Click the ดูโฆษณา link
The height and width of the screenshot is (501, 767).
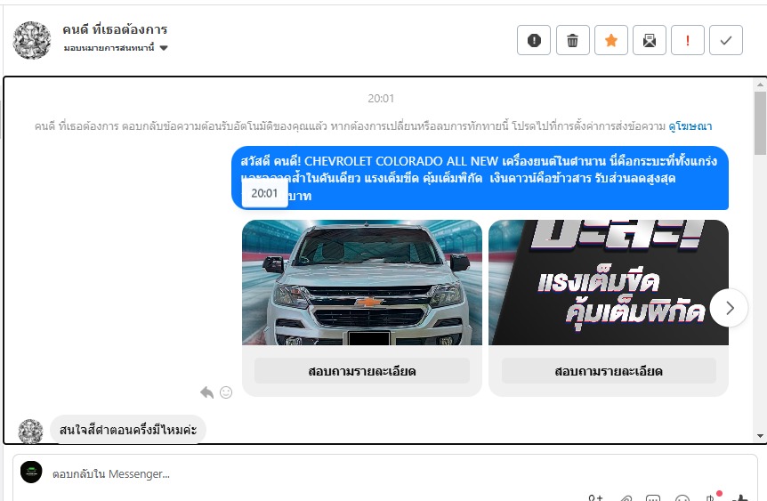(x=690, y=126)
